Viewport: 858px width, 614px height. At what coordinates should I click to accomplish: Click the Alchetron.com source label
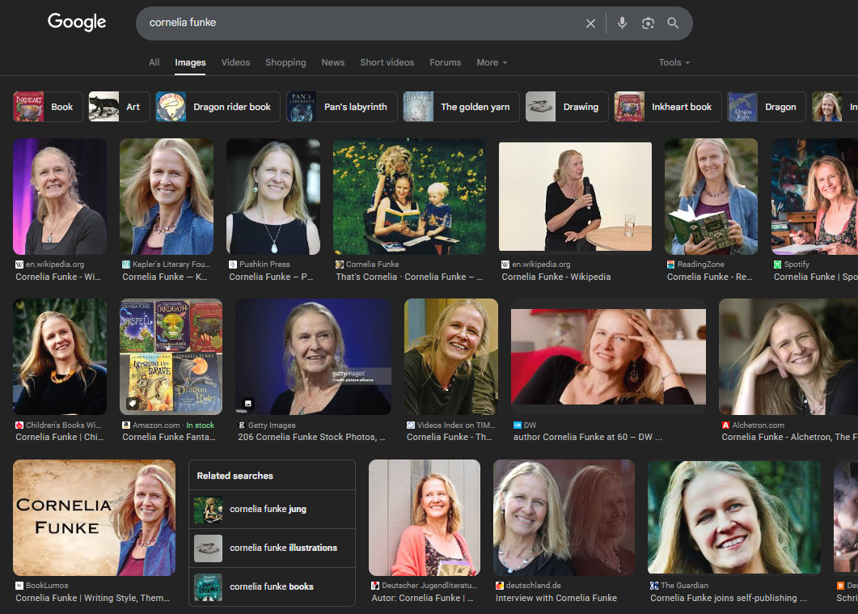point(758,426)
